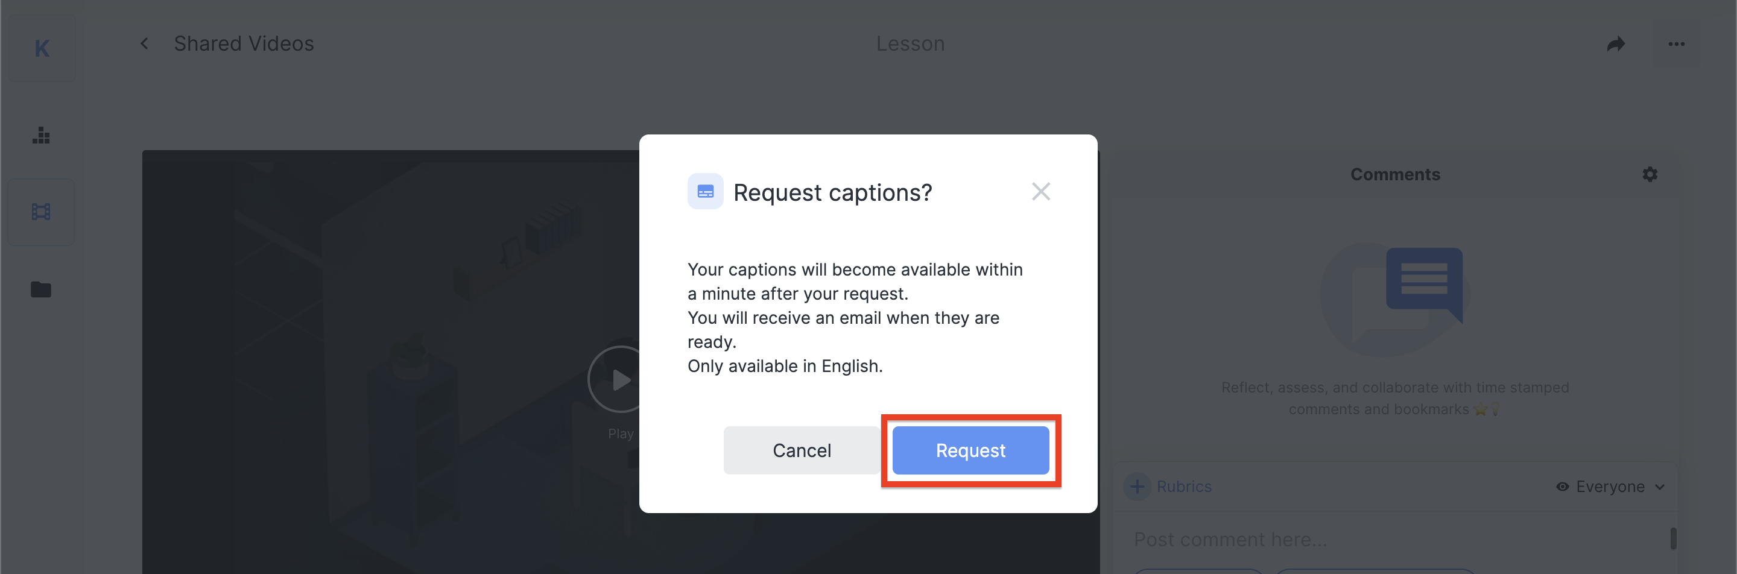Click the comment box scrollbar handle
Screen dimensions: 1737x574
point(1673,538)
